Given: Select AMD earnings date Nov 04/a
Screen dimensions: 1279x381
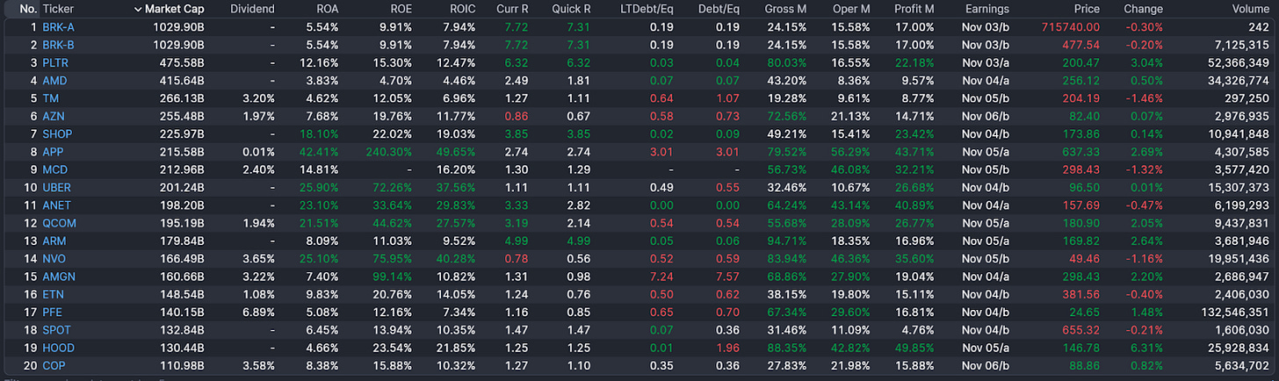Looking at the screenshot, I should [x=986, y=81].
